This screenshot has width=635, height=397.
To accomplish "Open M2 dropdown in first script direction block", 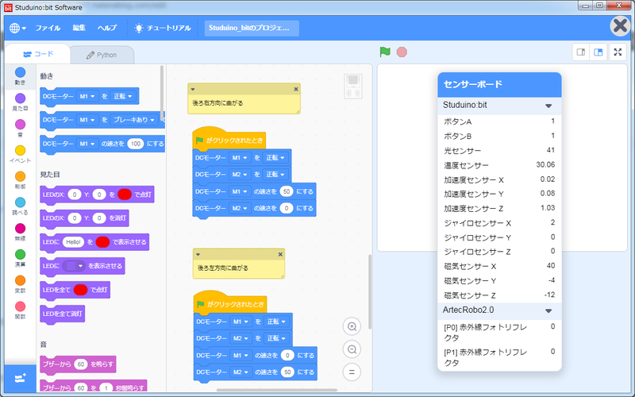I will 240,175.
